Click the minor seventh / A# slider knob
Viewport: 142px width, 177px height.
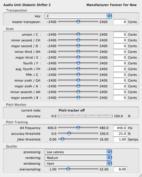tap(78, 92)
